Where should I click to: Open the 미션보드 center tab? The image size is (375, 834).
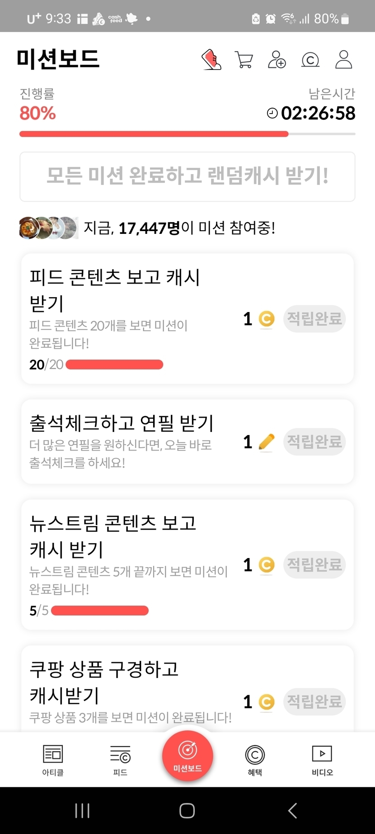tap(187, 756)
